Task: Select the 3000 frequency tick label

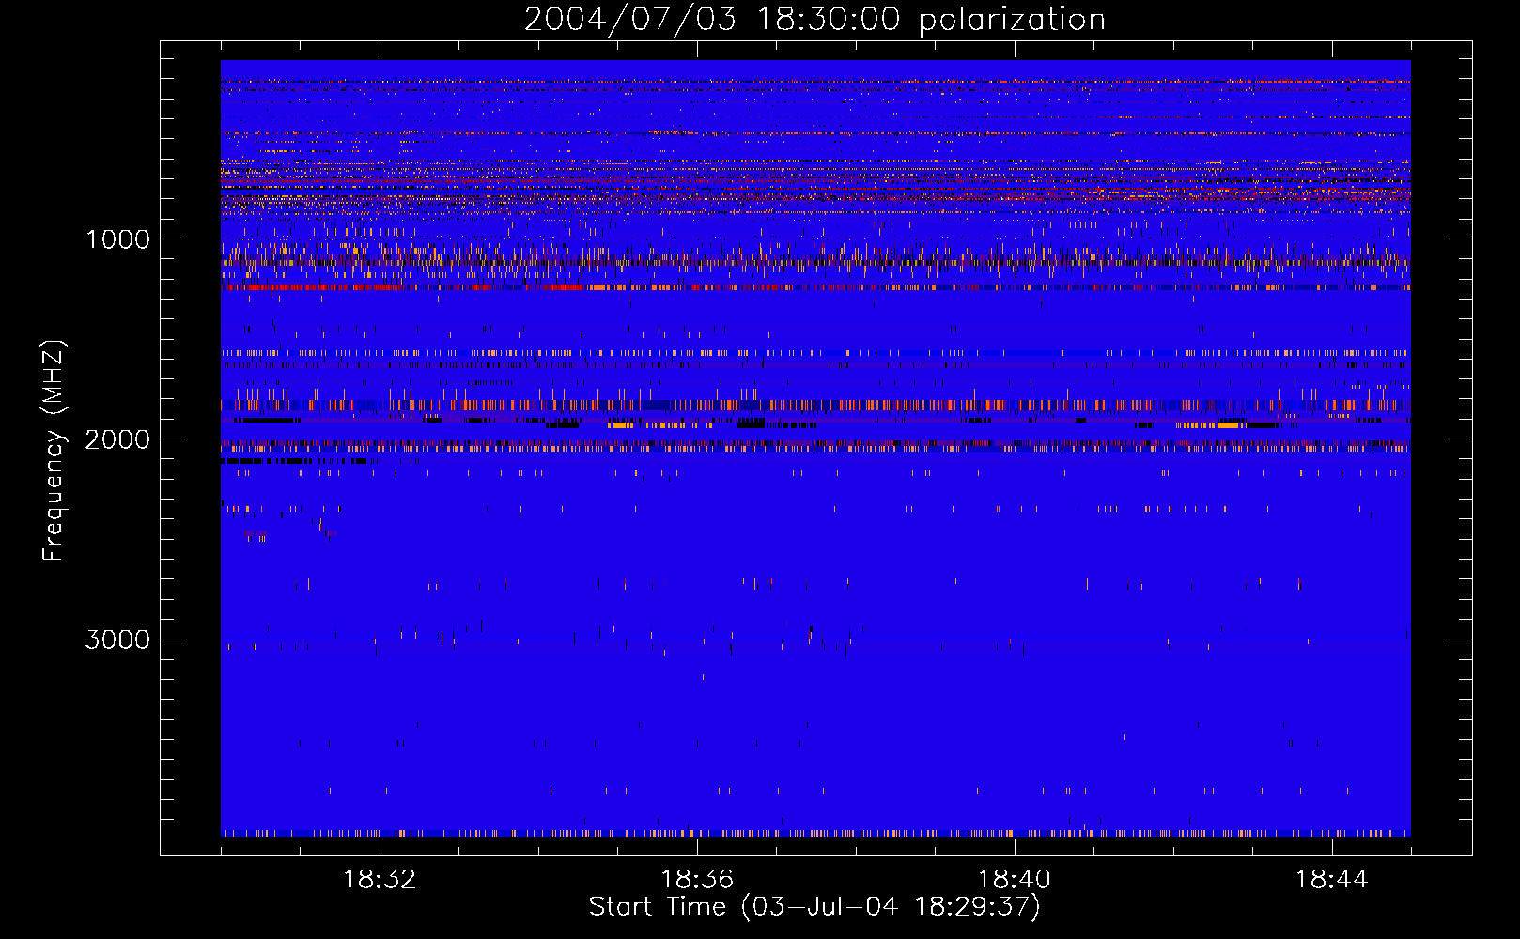Action: pos(117,639)
